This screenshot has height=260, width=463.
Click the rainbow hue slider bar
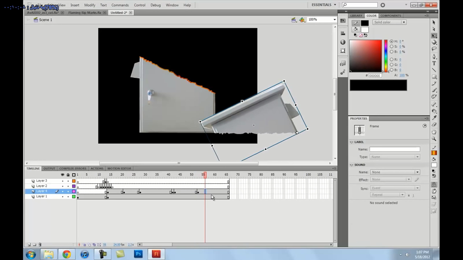point(386,56)
